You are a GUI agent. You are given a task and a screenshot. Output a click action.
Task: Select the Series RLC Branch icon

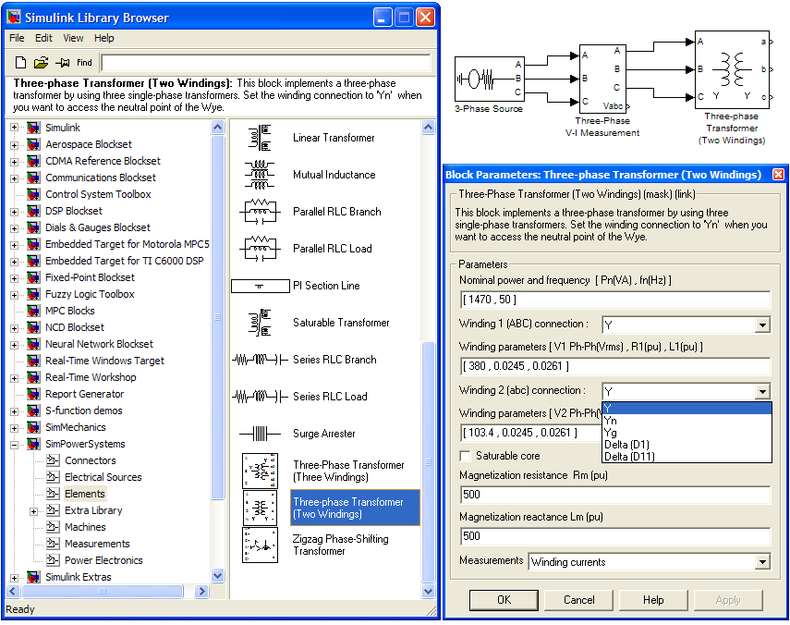[x=260, y=360]
